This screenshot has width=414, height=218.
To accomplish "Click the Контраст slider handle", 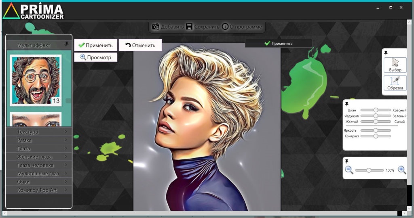I will pos(376,136).
